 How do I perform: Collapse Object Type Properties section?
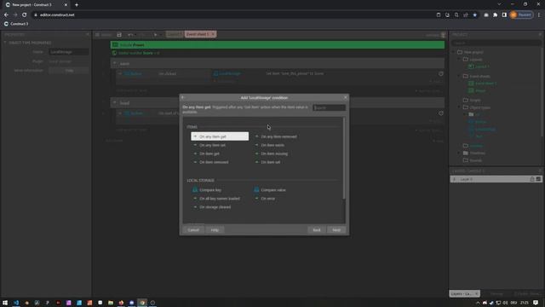coord(5,43)
